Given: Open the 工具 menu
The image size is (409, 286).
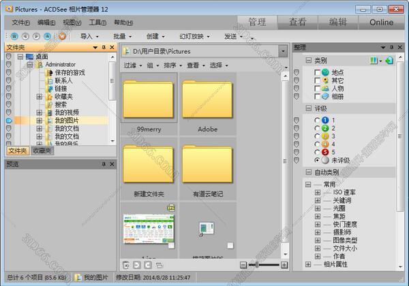Looking at the screenshot, I should coord(97,22).
